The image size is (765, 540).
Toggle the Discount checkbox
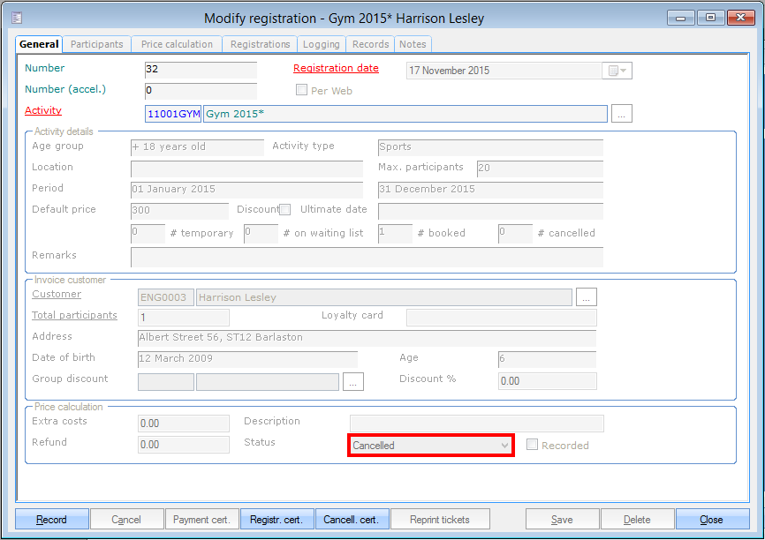tap(284, 210)
